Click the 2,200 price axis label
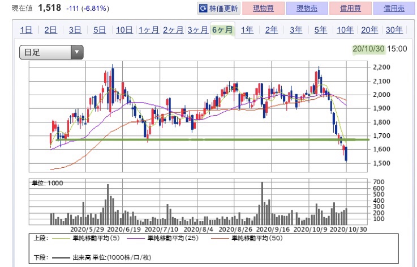The width and height of the screenshot is (417, 267). (x=381, y=67)
